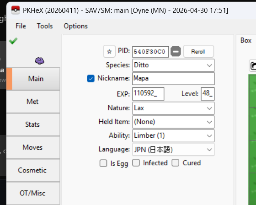Click the shiny star button beside PID
256x205 pixels.
109,52
